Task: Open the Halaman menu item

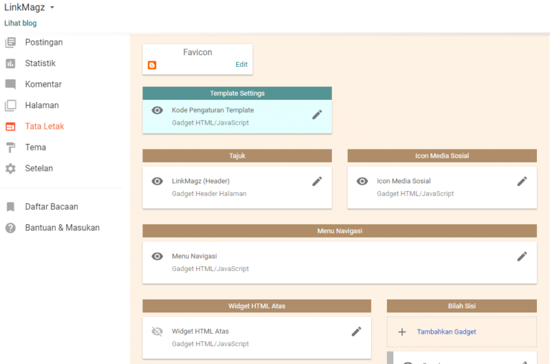Action: tap(41, 105)
